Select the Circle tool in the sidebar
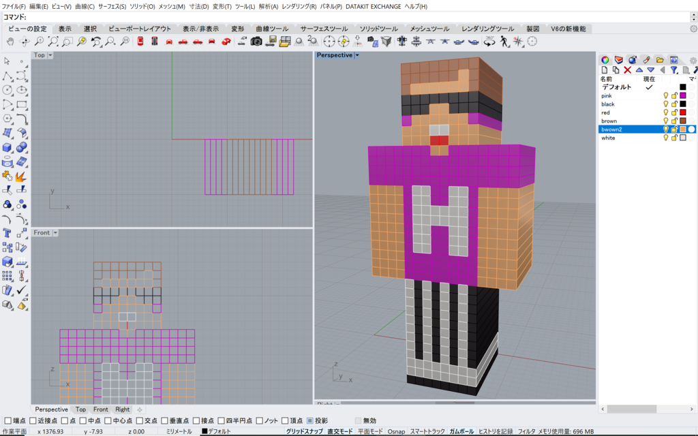 [7, 90]
